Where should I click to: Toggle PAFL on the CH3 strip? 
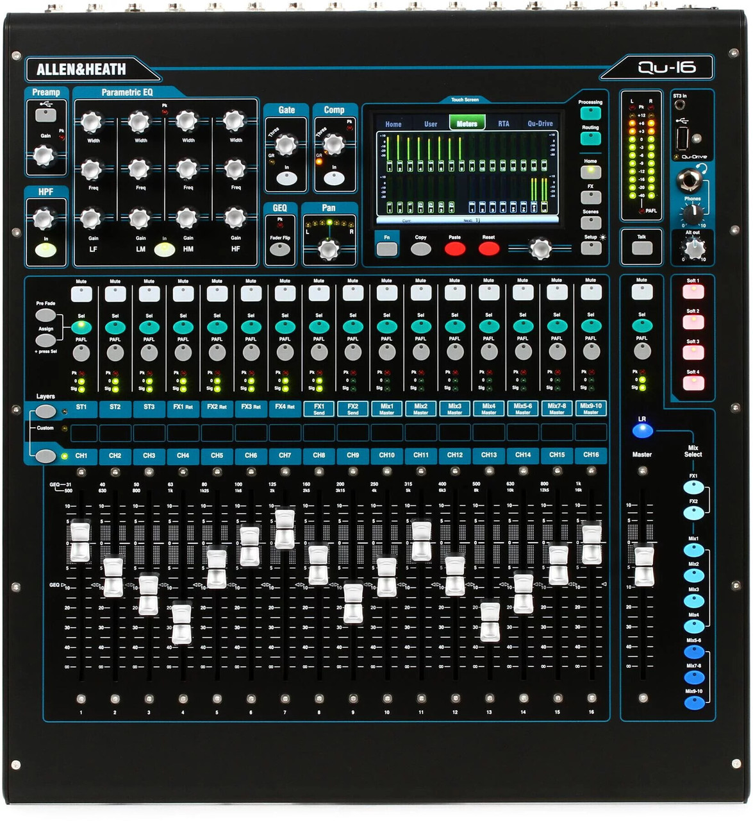149,352
